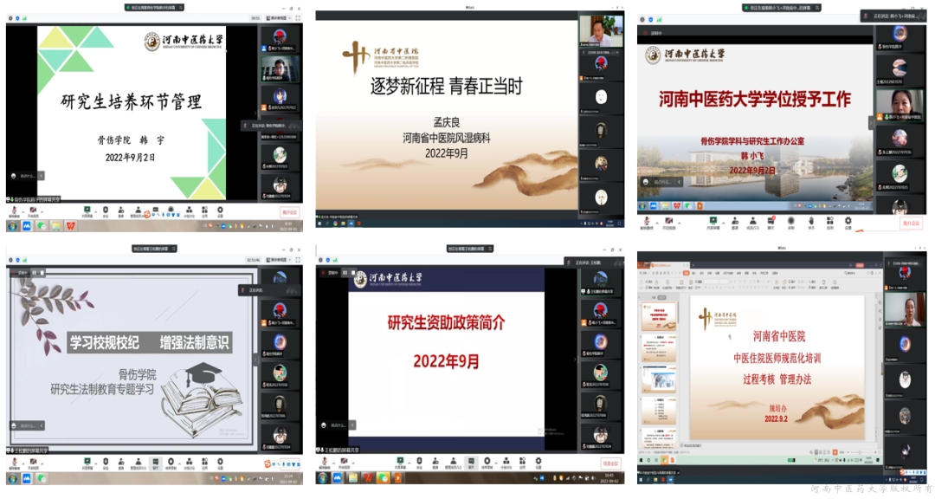935x499 pixels.
Task: Open the view layout dropdown in top-left meeting
Action: [x=279, y=17]
